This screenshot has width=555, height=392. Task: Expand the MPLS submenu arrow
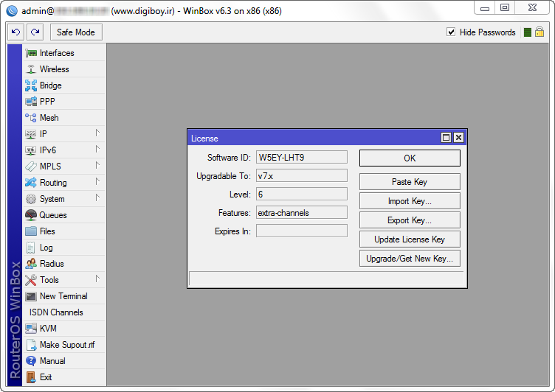point(97,166)
